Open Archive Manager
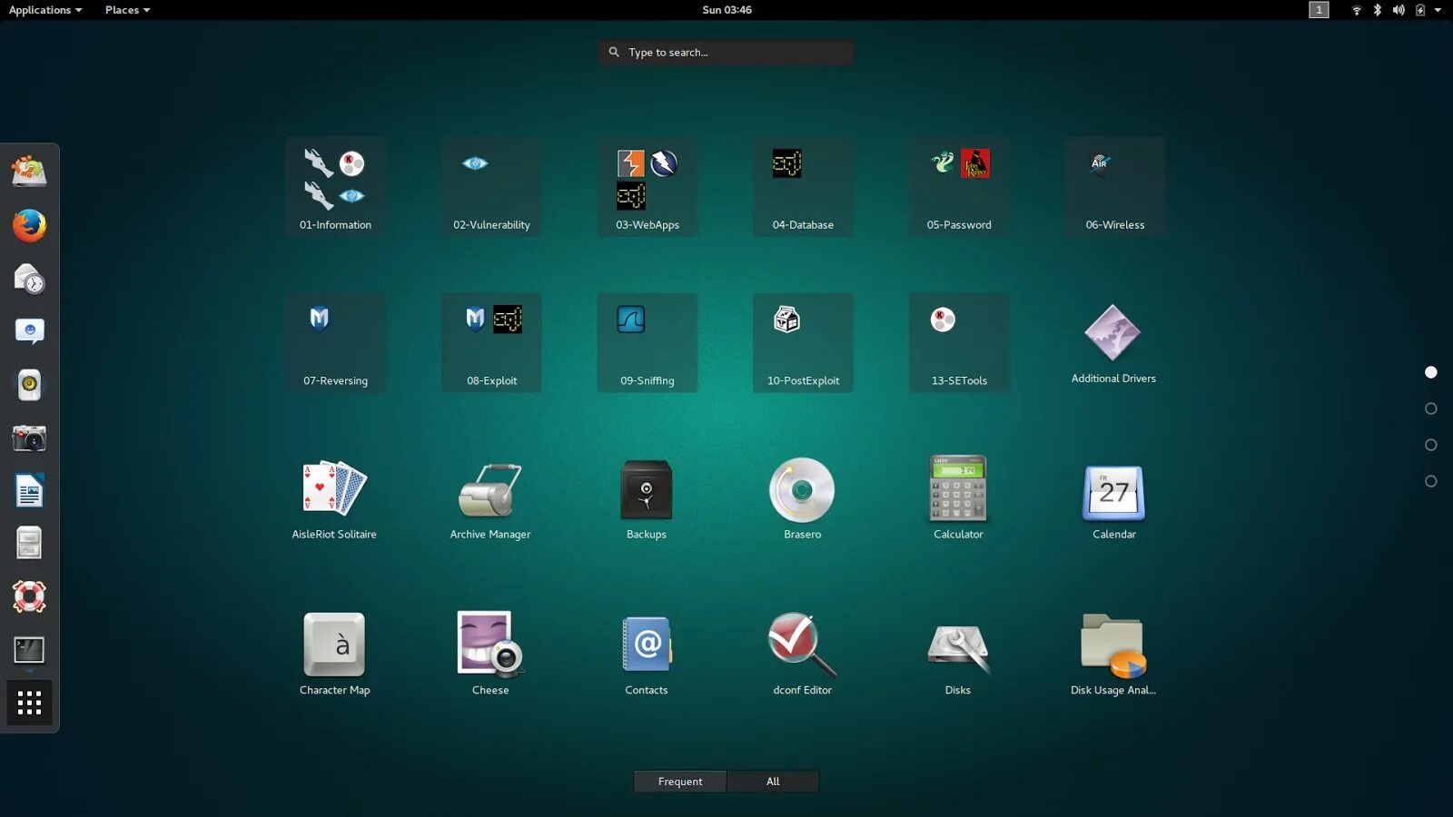 [x=490, y=499]
